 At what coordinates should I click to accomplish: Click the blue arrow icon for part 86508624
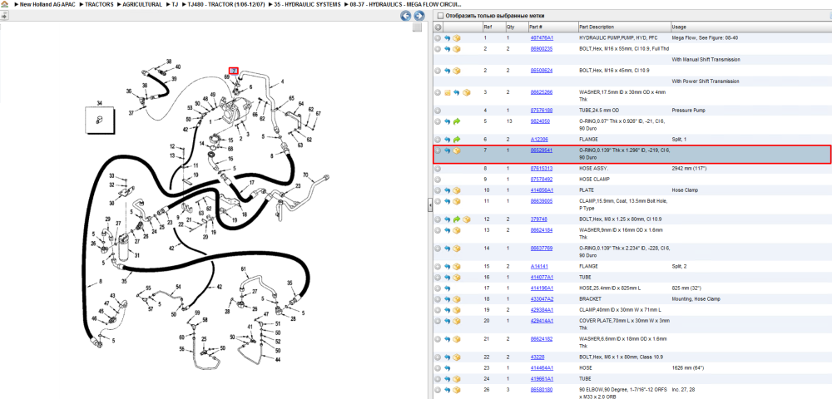tap(448, 71)
